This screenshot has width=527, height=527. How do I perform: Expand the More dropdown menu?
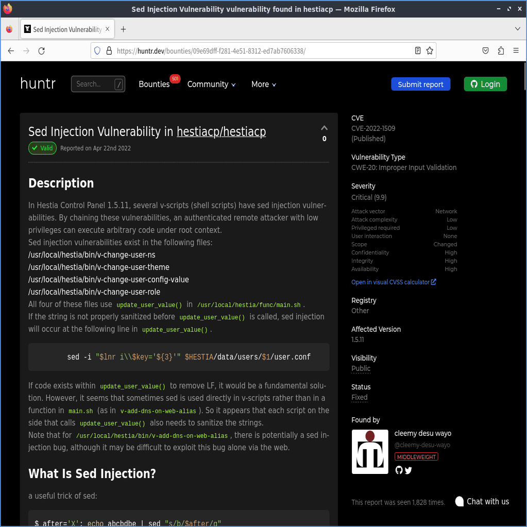click(264, 84)
